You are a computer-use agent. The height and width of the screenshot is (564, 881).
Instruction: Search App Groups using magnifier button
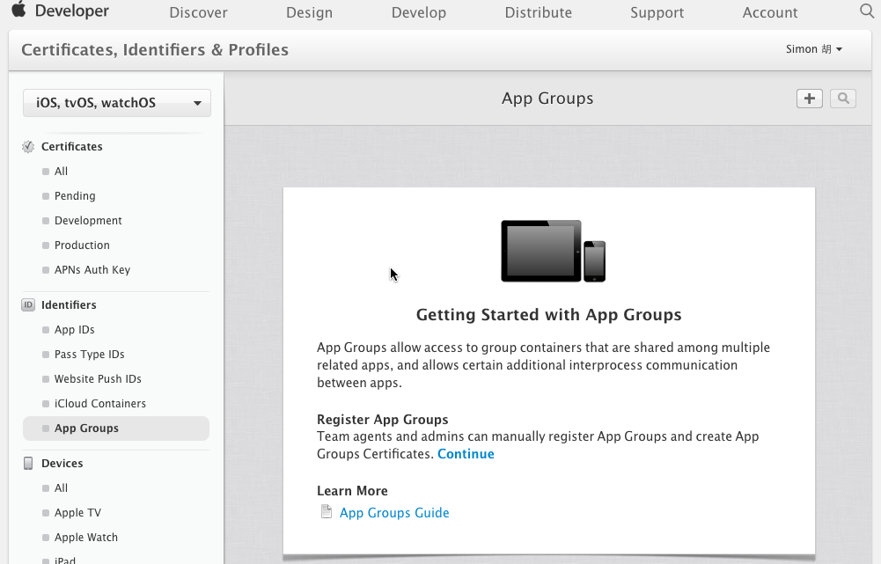click(x=843, y=99)
